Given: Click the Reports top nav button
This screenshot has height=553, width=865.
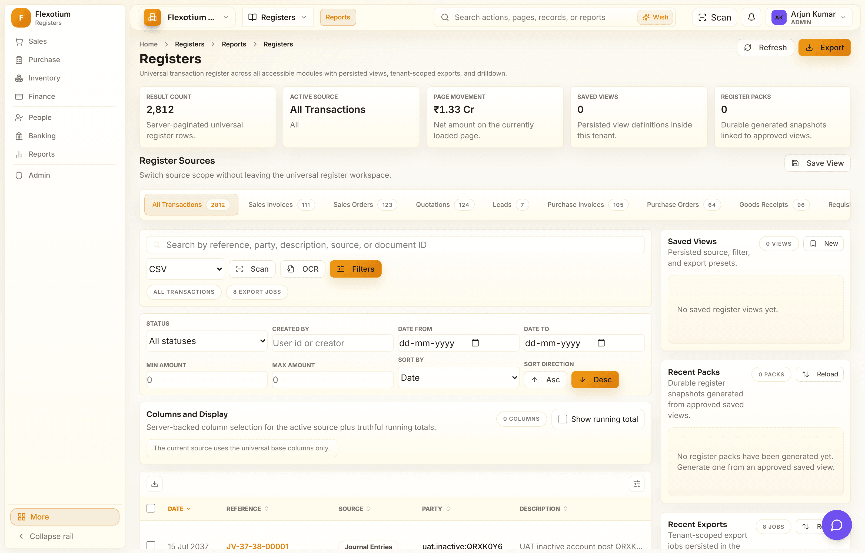Looking at the screenshot, I should pos(338,17).
